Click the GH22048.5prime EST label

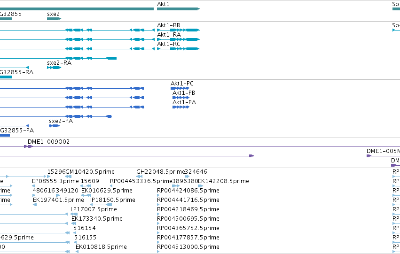160,172
